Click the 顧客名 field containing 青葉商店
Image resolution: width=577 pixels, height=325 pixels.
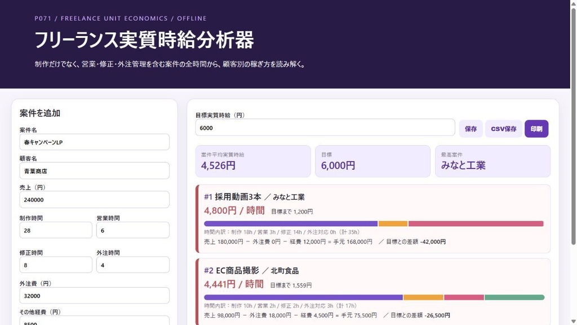94,170
